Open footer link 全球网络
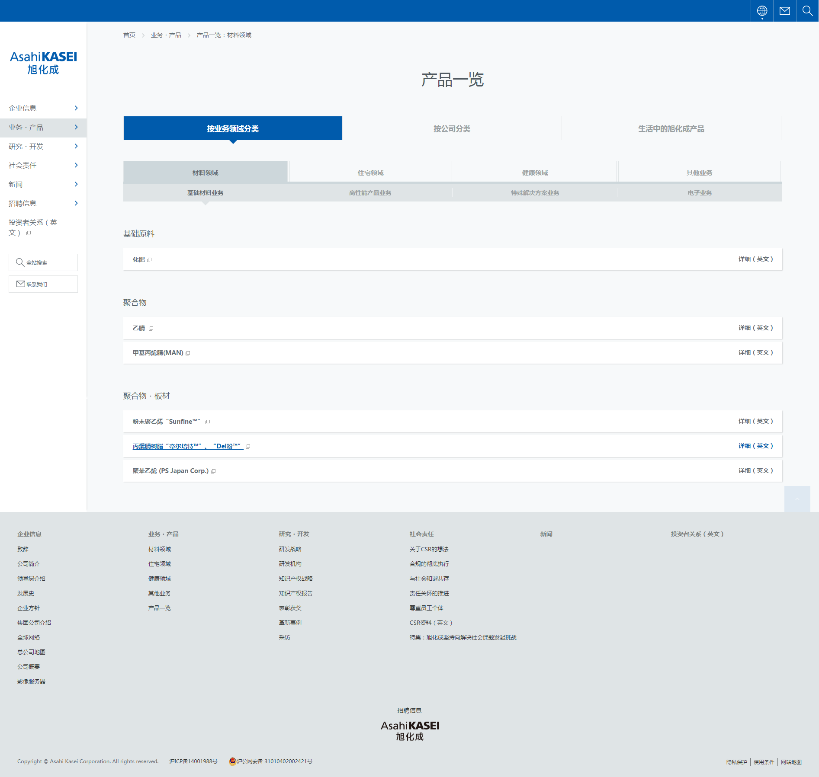Image resolution: width=819 pixels, height=777 pixels. tap(29, 637)
